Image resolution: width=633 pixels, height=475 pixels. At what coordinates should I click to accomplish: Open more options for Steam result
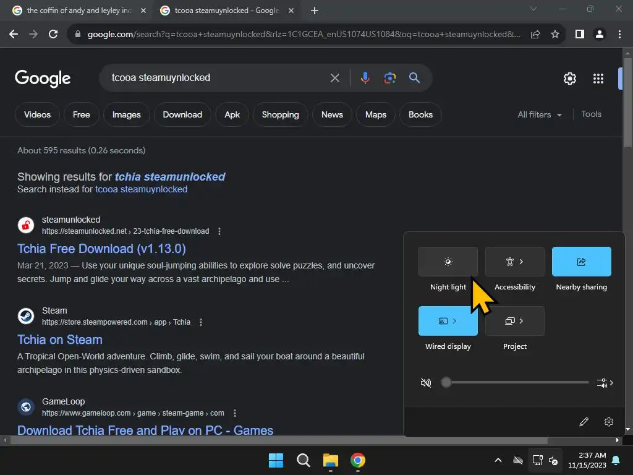pos(201,322)
